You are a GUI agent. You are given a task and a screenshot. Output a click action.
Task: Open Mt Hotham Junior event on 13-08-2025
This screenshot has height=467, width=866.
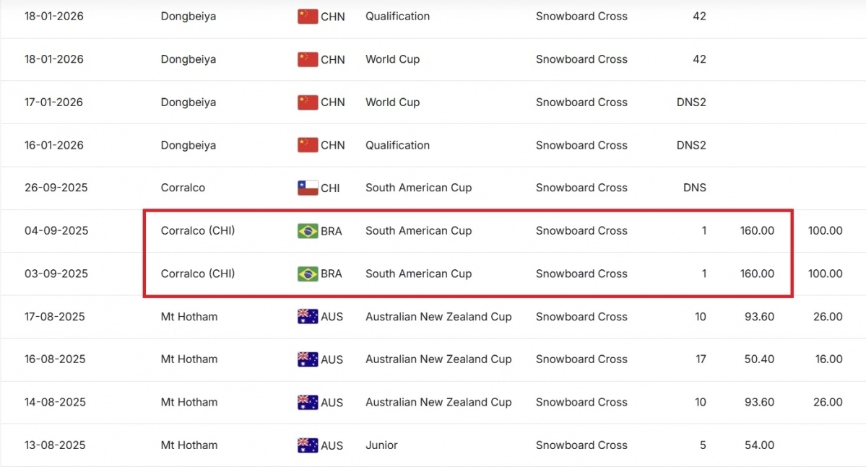[189, 445]
